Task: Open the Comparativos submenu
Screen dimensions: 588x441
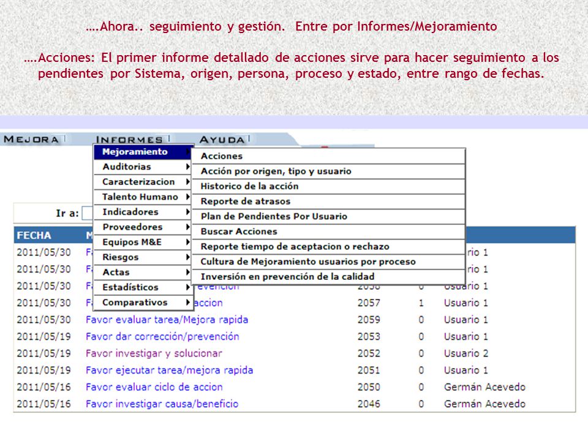Action: coord(143,302)
